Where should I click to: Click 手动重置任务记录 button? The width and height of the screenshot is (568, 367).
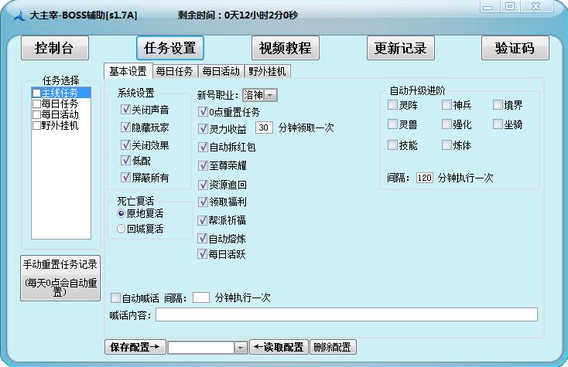point(60,275)
